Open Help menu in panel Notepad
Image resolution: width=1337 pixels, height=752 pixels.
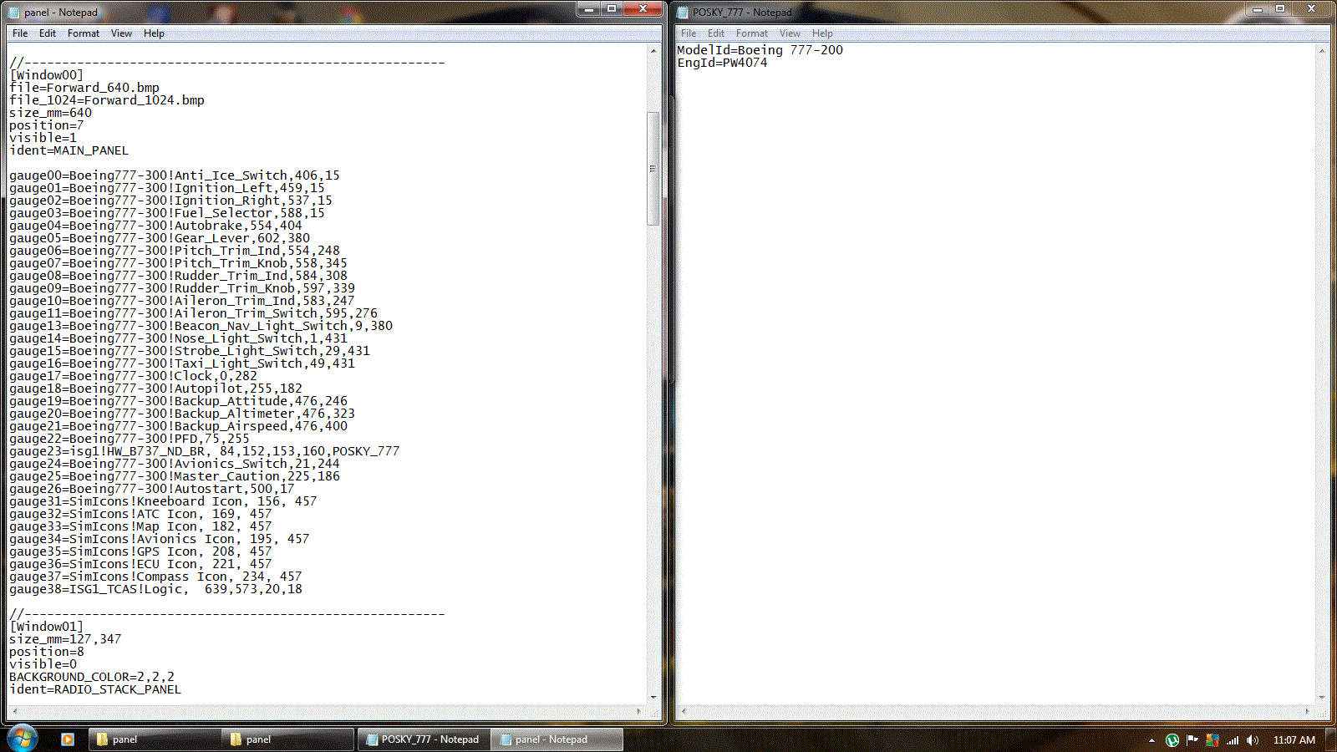154,33
